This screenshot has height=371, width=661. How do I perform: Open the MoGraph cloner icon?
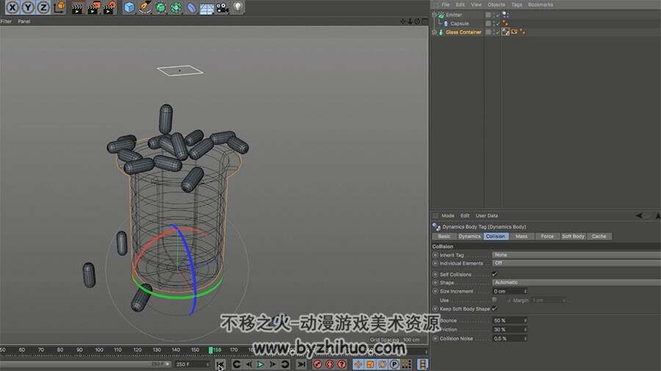coord(176,7)
